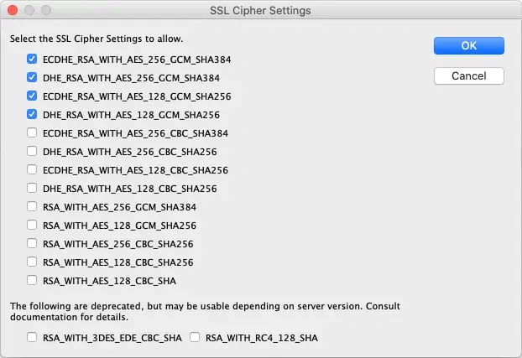Check DHE_RSA_WITH_AES_128_CBC_SHA256 option
522x358 pixels.
coord(32,189)
